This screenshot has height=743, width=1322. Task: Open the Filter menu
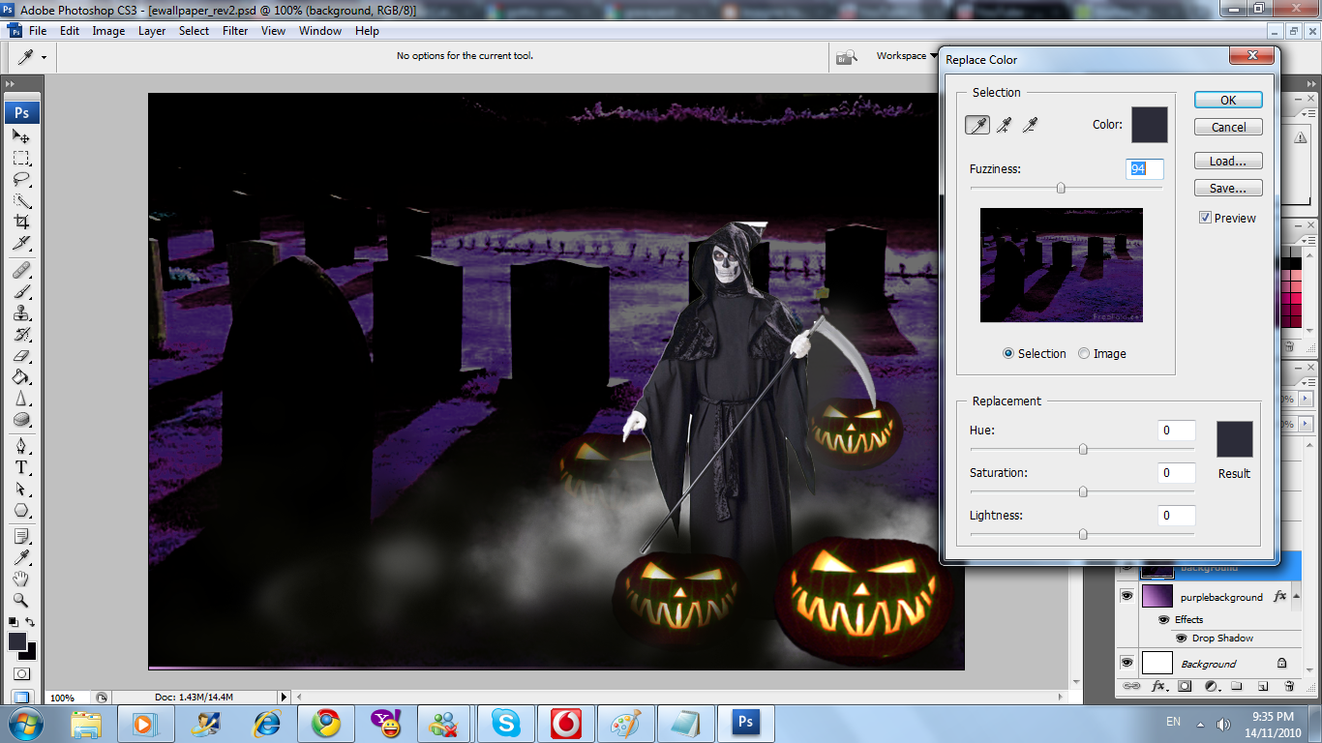(235, 31)
